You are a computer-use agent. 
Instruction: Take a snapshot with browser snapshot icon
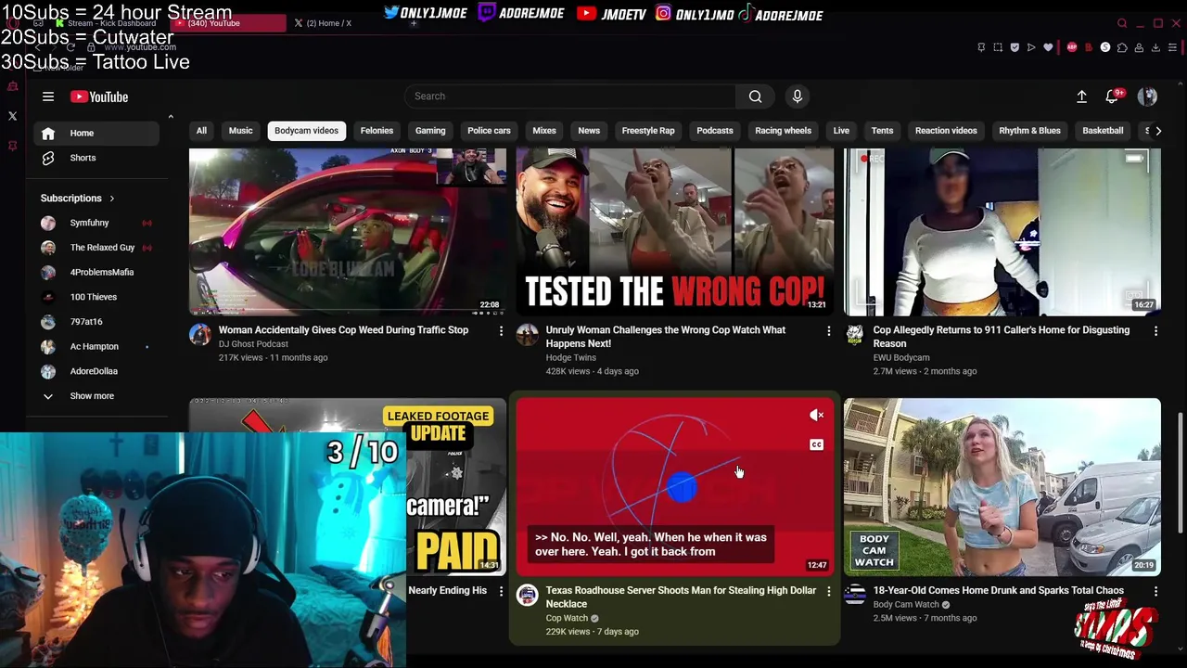click(x=998, y=47)
